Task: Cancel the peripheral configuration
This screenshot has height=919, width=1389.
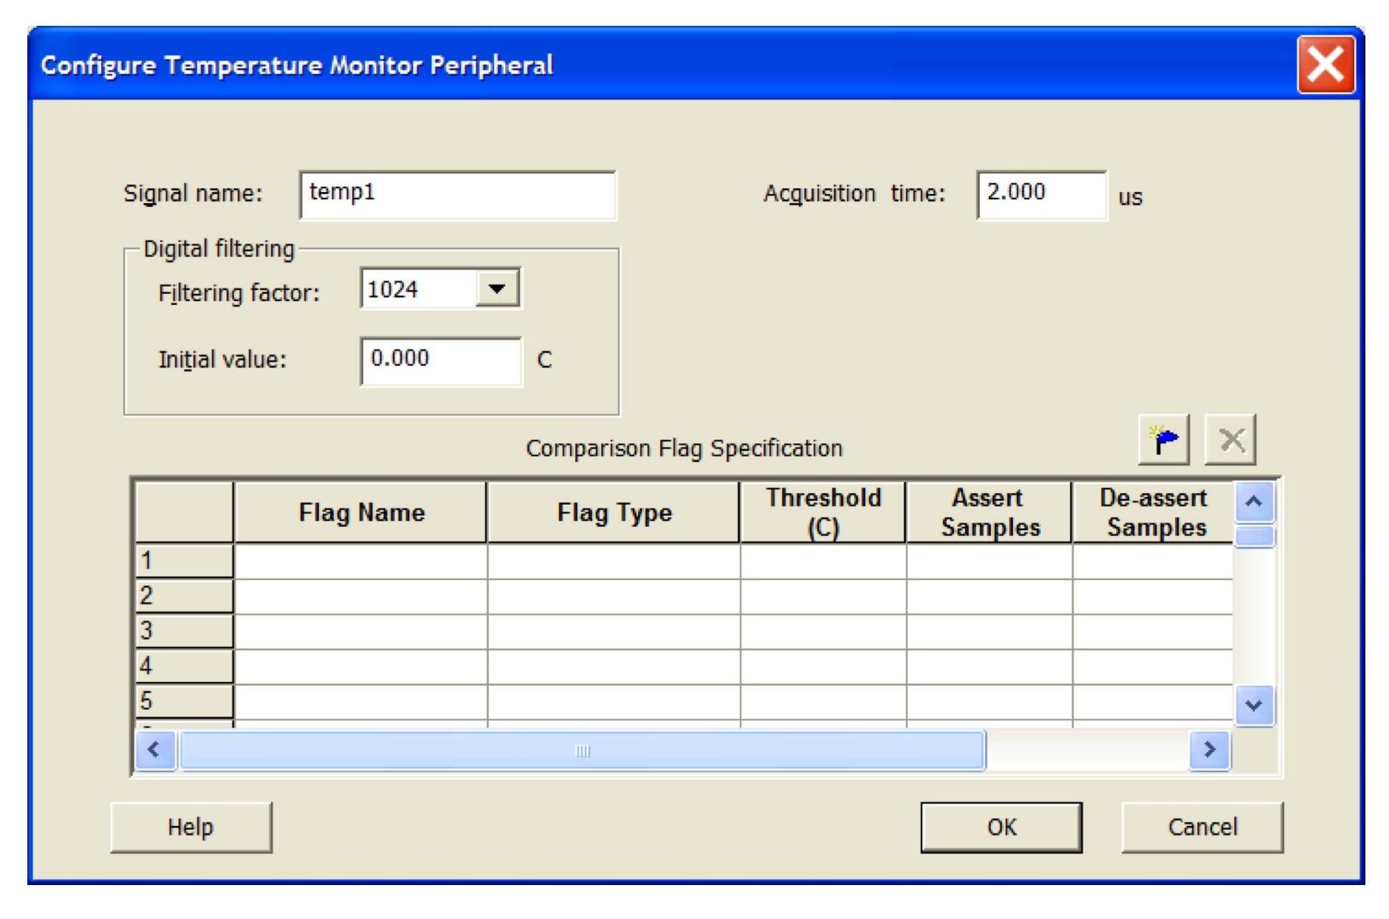Action: point(1202,827)
